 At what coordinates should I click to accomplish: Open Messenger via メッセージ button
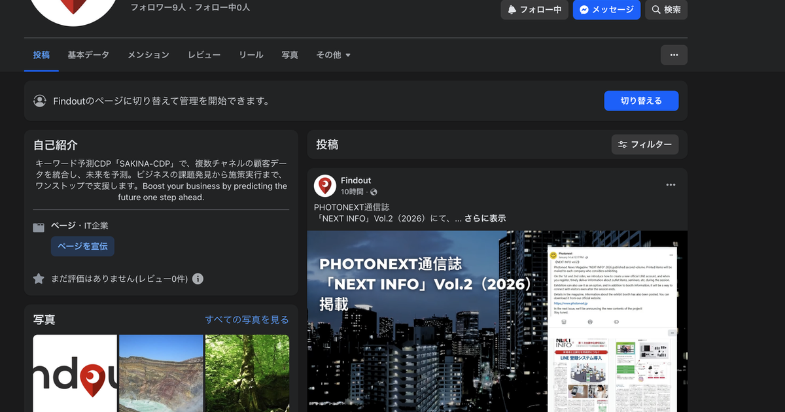click(606, 10)
